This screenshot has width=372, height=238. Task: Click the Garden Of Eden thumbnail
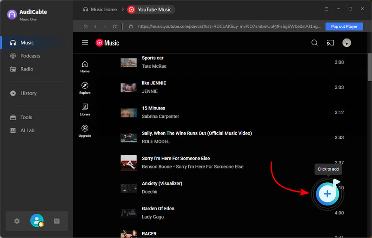(x=129, y=213)
